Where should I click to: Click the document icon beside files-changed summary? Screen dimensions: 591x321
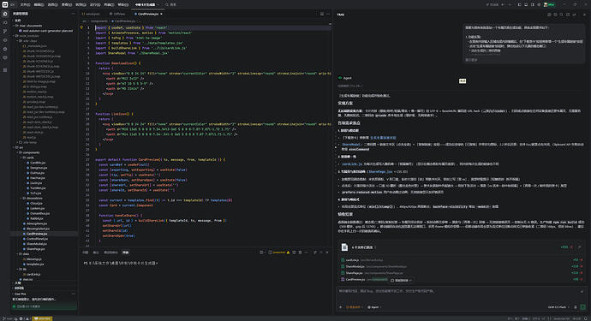click(344, 247)
